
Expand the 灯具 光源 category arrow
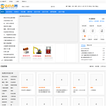coord(16,52)
